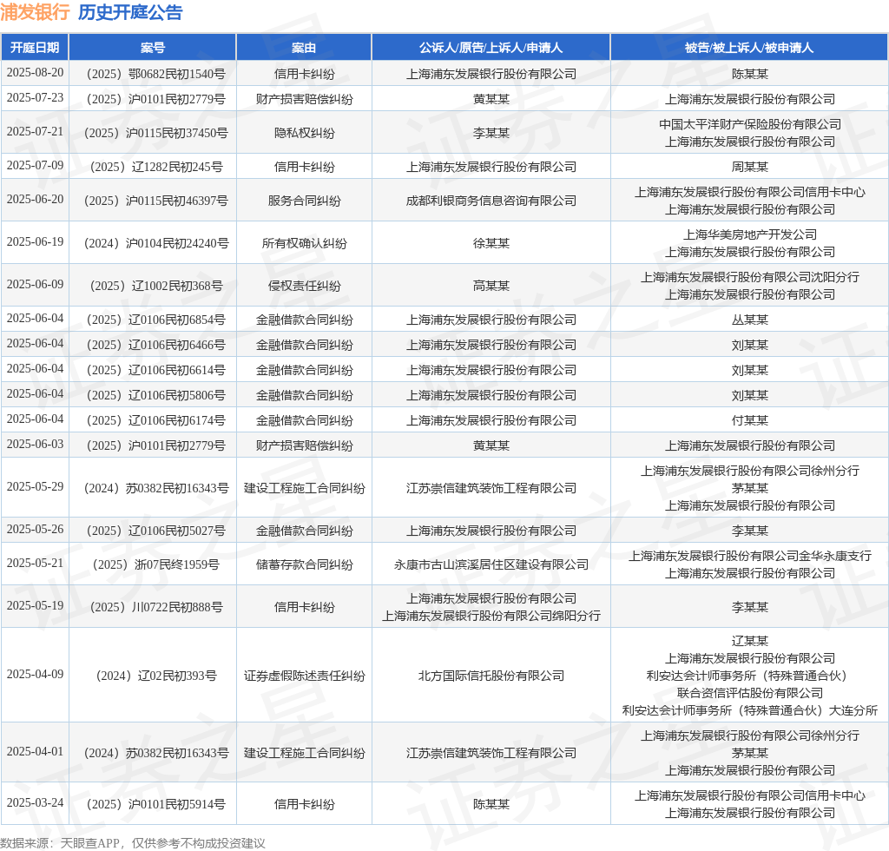Click plaintiff 黄某某 in the 2025-07-23 row

coord(491,99)
